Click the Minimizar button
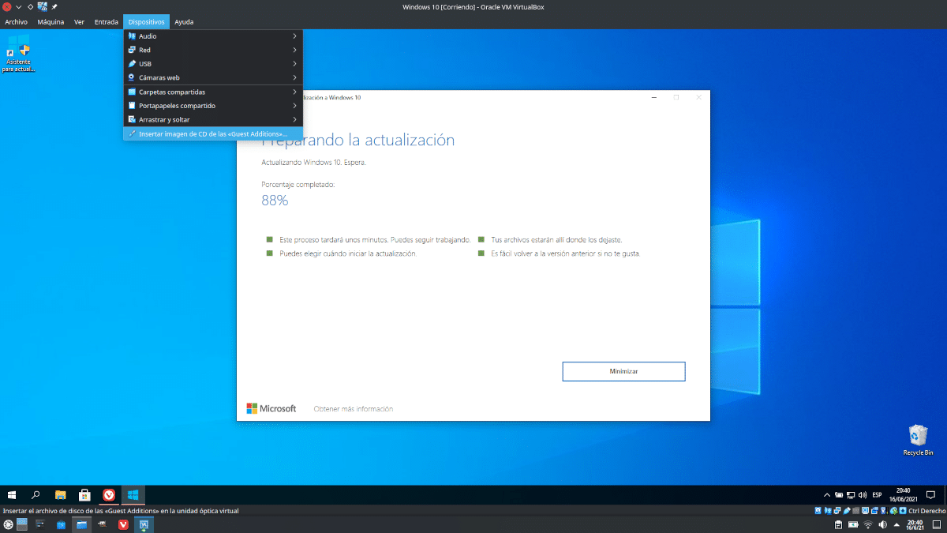 click(x=623, y=371)
